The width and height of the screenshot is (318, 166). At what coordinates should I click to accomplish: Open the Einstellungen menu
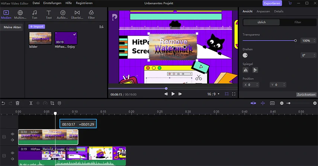tap(52, 3)
